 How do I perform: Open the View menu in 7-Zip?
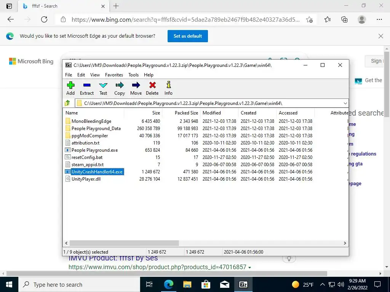click(x=95, y=75)
